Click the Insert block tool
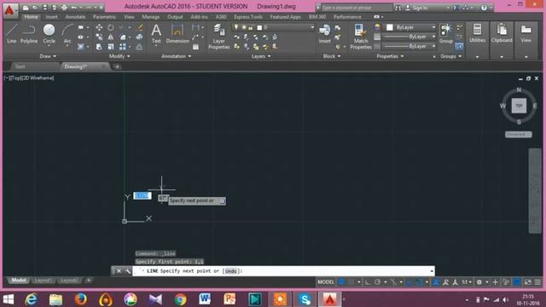Viewport: 546px width, 307px height. click(x=324, y=34)
